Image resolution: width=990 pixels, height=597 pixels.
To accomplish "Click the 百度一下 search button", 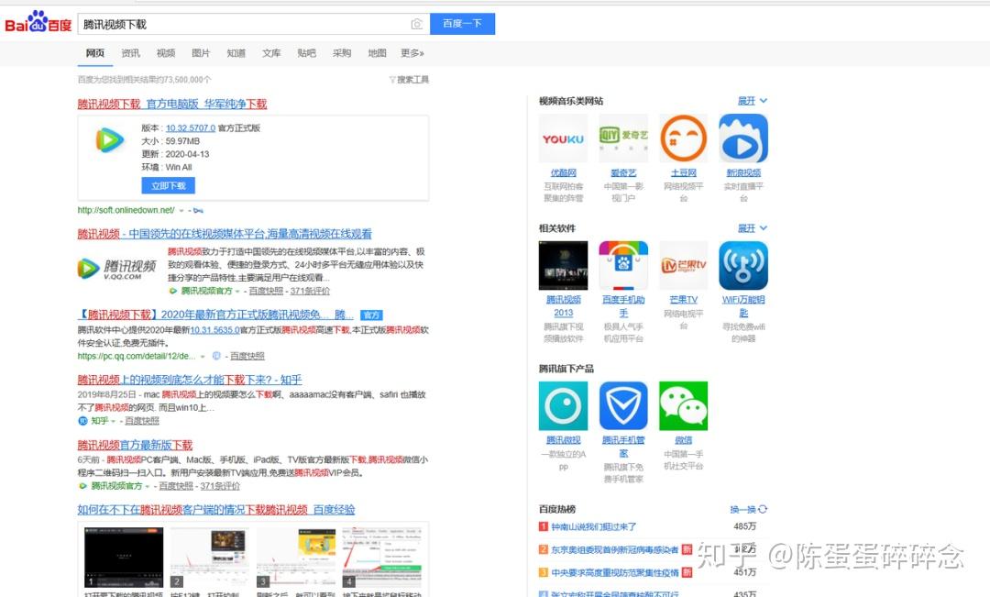I will (x=462, y=24).
